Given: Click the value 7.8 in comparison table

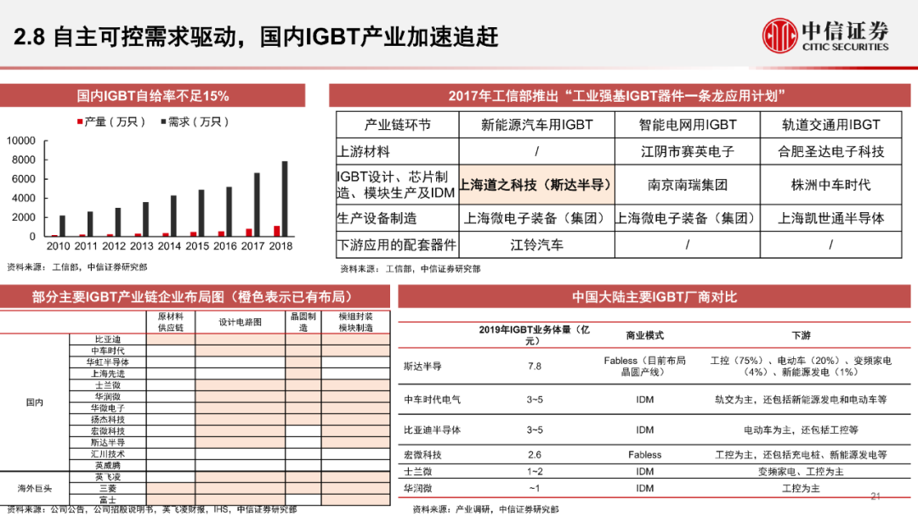Looking at the screenshot, I should [x=535, y=367].
